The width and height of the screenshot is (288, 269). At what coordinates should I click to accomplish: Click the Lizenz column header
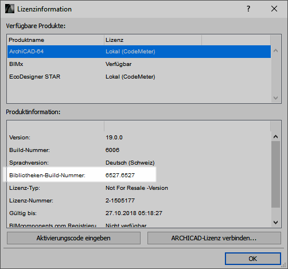coord(153,40)
